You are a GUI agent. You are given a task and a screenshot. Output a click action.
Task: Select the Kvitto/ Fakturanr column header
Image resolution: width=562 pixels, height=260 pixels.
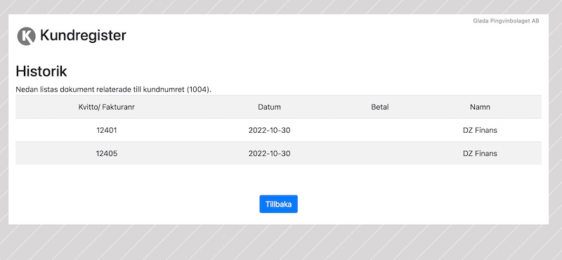pyautogui.click(x=107, y=107)
